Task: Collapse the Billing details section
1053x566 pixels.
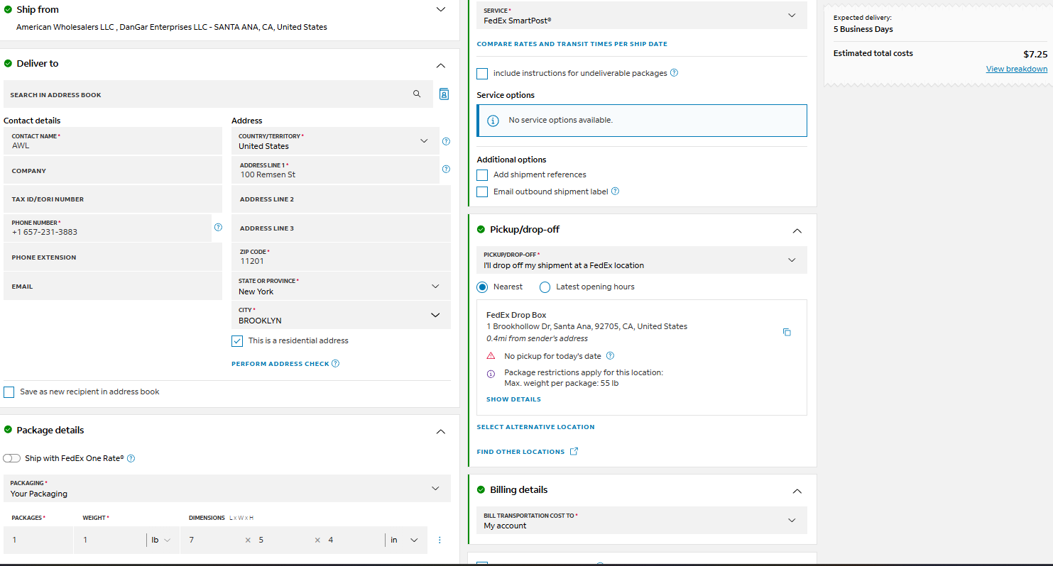Action: (x=797, y=491)
